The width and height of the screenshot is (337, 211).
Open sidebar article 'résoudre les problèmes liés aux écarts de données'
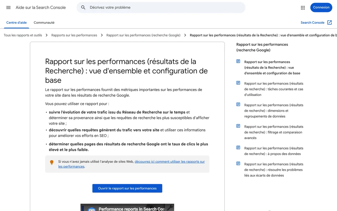274,170
